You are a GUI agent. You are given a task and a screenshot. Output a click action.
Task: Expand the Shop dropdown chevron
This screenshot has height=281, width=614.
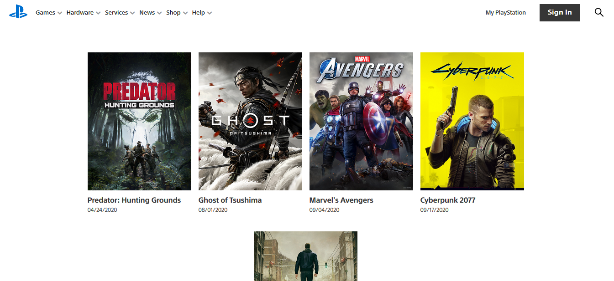point(185,13)
